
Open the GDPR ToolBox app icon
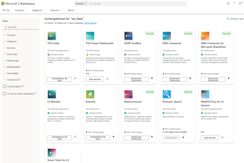click(x=129, y=36)
